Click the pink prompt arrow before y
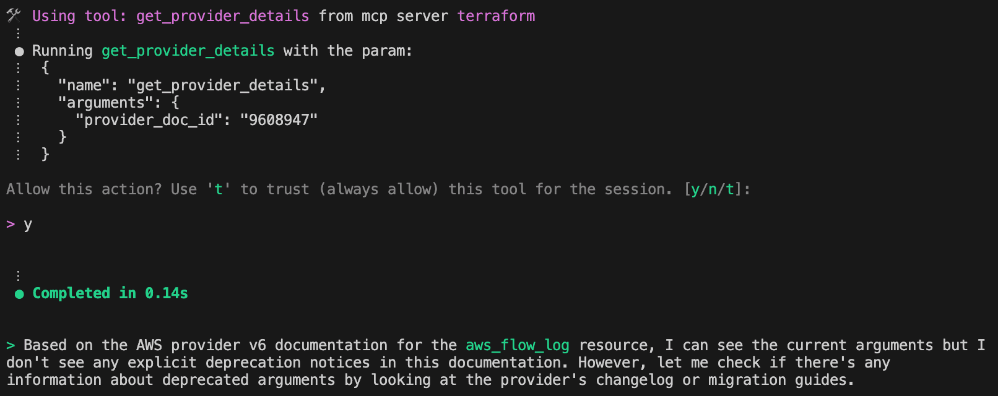 [x=11, y=224]
